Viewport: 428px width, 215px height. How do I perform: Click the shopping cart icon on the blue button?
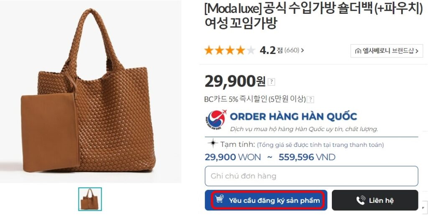[219, 199]
